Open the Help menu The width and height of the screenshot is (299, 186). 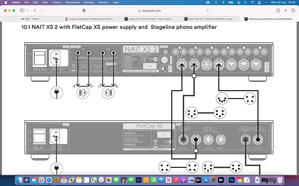116,3
